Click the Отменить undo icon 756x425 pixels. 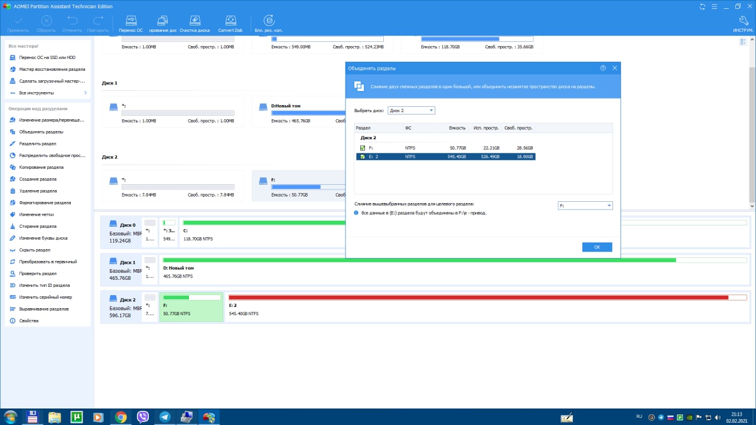[x=72, y=24]
